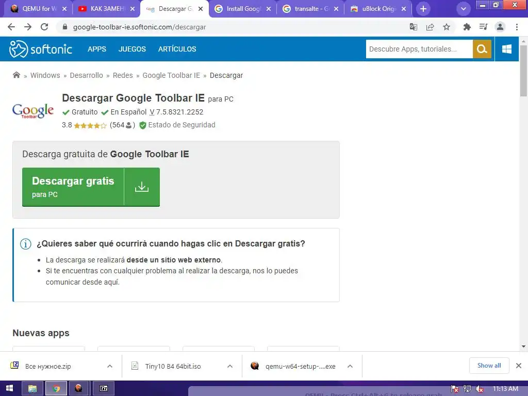Open the JUEGOS menu

(132, 49)
